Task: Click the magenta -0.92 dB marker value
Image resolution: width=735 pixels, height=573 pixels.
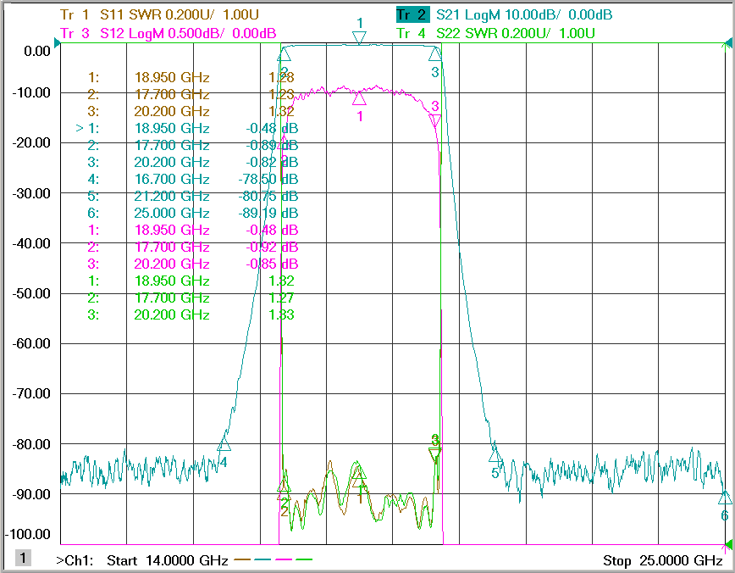Action: pyautogui.click(x=272, y=247)
